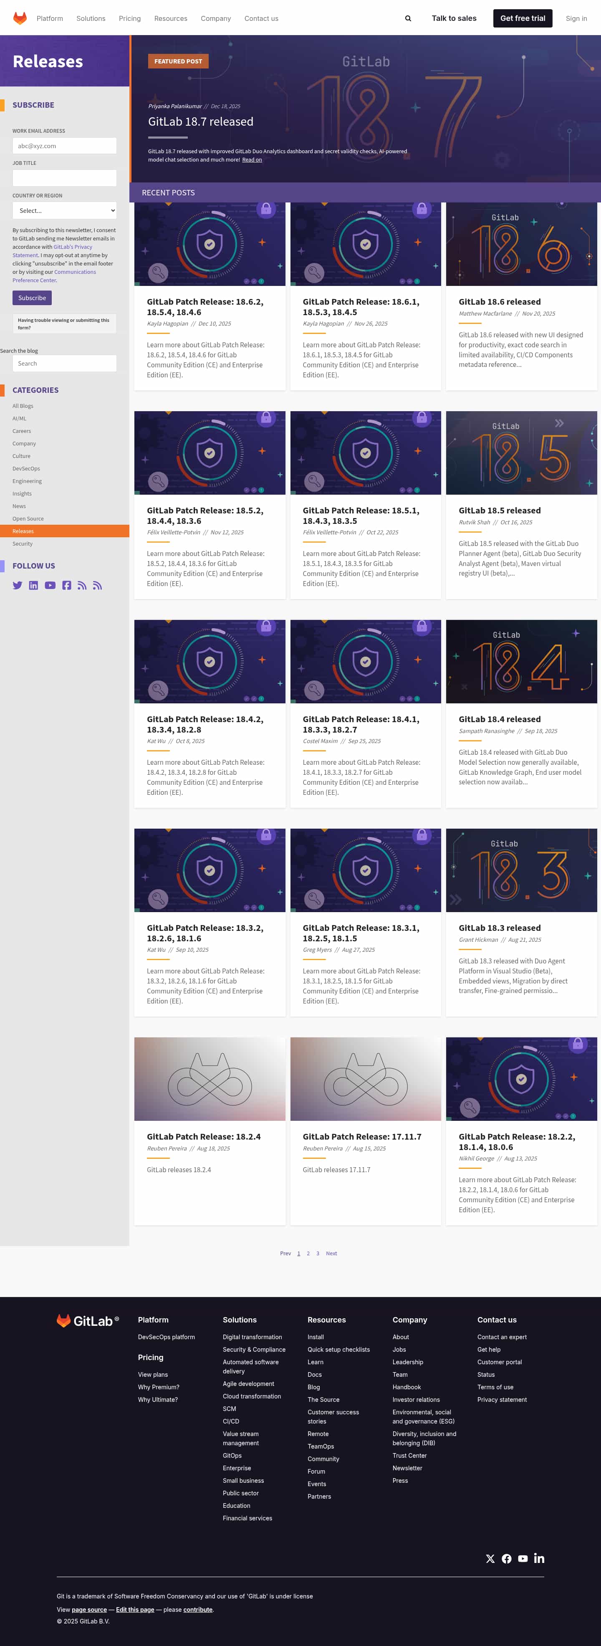This screenshot has height=1646, width=601.
Task: Select the Open Source category
Action: click(x=28, y=519)
